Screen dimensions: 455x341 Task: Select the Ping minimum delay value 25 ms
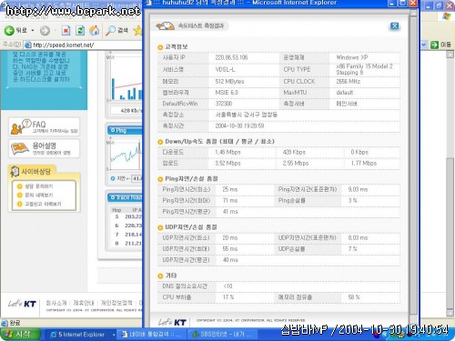point(230,189)
